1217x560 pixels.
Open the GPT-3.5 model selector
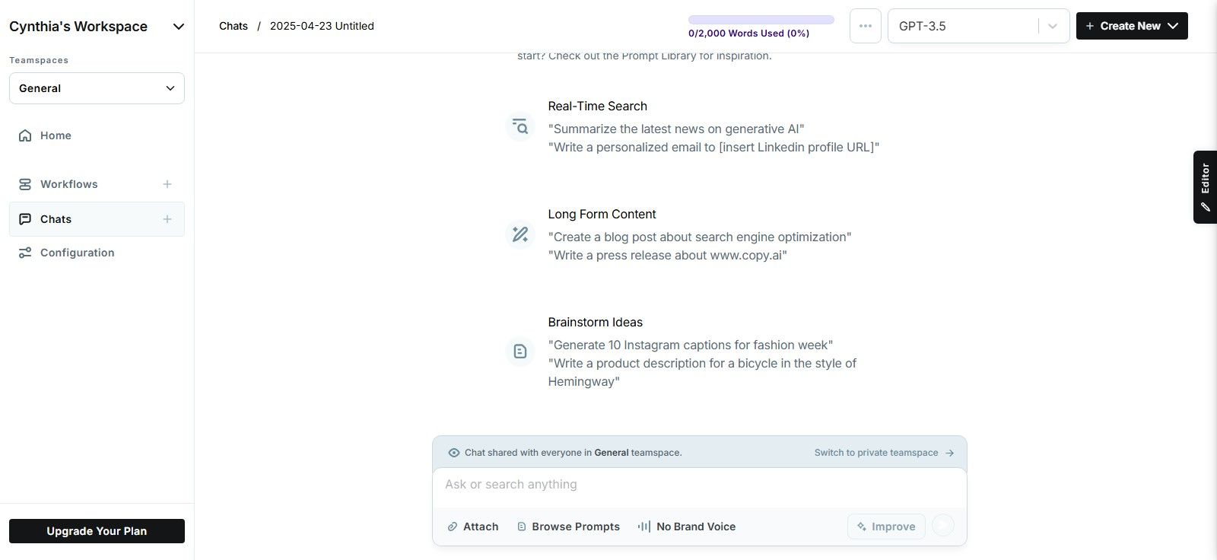pyautogui.click(x=978, y=26)
